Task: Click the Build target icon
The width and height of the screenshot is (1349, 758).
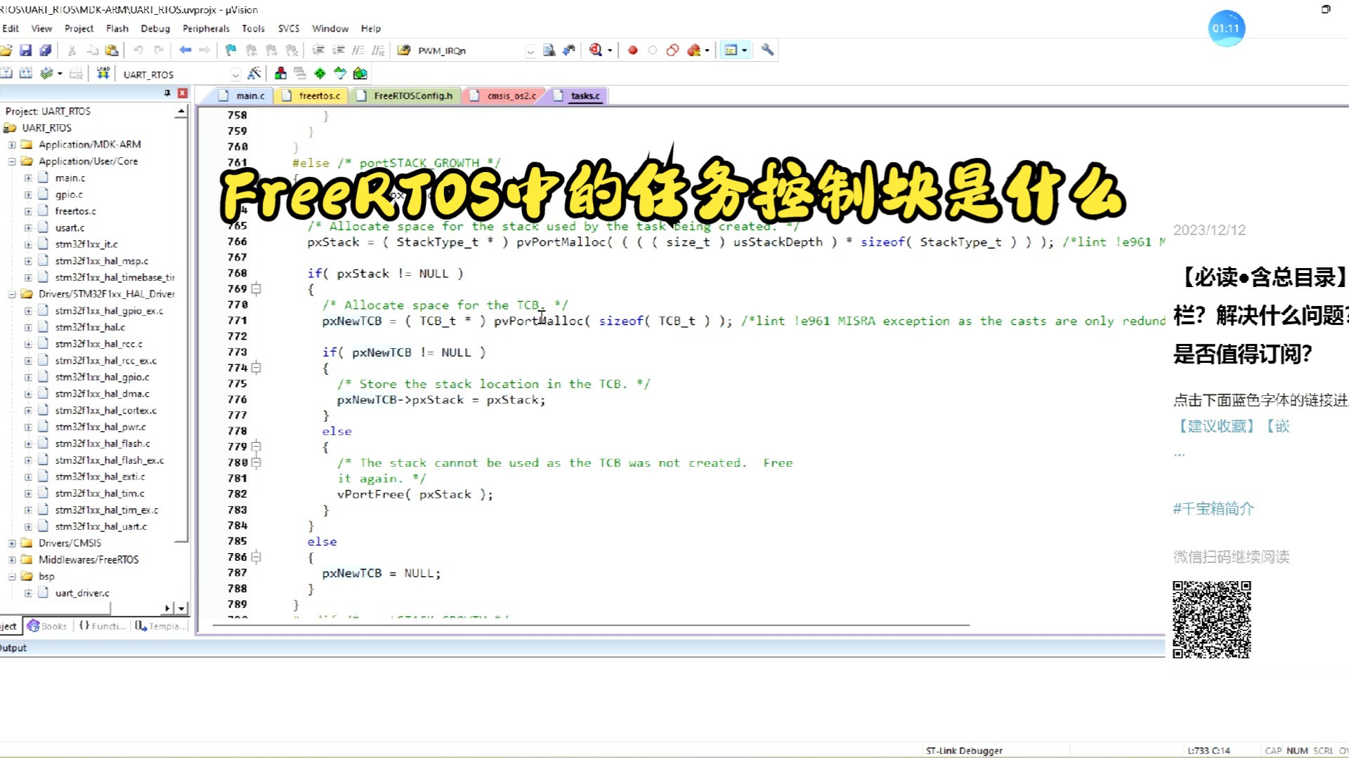Action: [x=7, y=73]
